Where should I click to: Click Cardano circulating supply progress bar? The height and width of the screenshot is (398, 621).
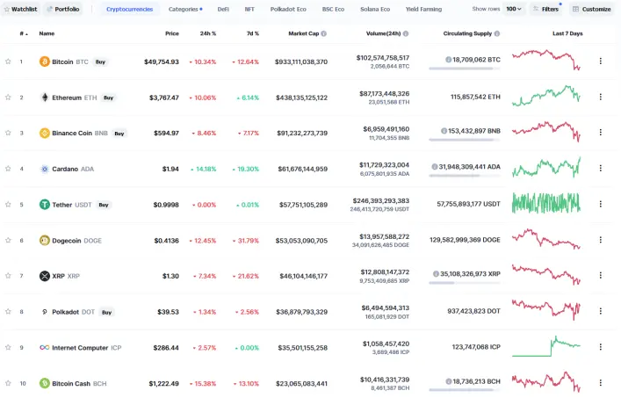(x=464, y=176)
